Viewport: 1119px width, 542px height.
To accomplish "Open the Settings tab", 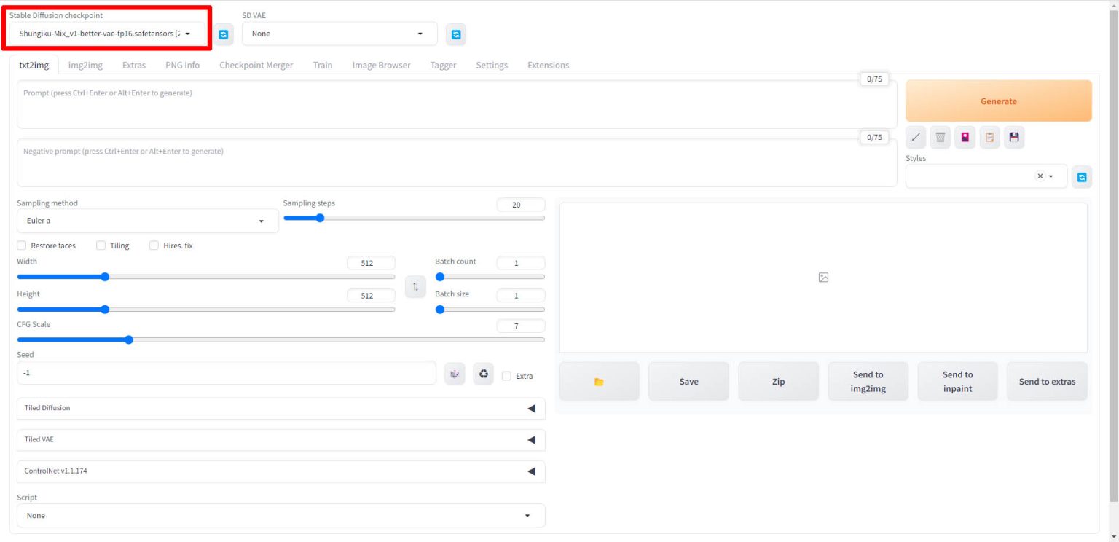I will tap(492, 65).
